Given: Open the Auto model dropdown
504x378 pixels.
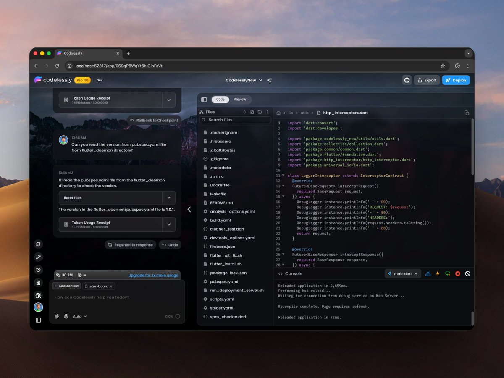Looking at the screenshot, I should pos(80,316).
